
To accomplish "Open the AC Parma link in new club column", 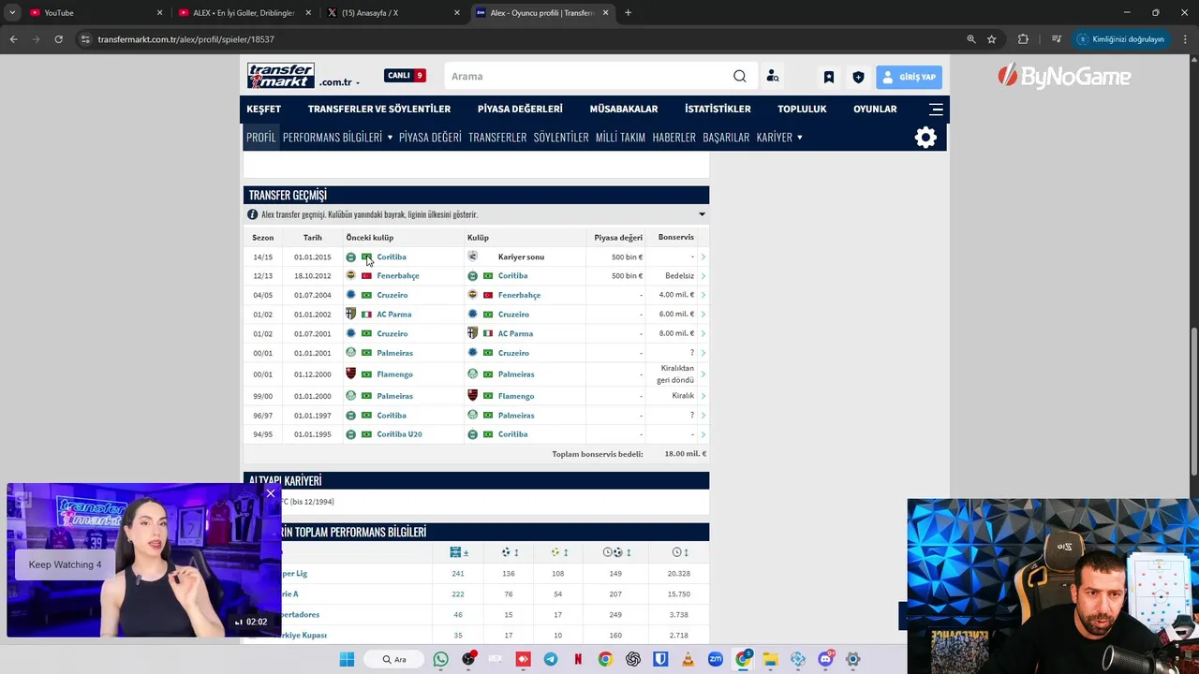I will tap(515, 333).
